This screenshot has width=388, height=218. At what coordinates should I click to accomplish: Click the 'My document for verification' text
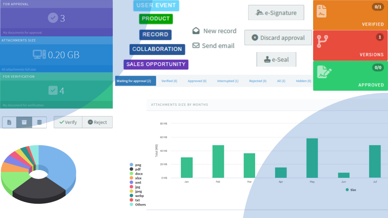click(x=23, y=105)
